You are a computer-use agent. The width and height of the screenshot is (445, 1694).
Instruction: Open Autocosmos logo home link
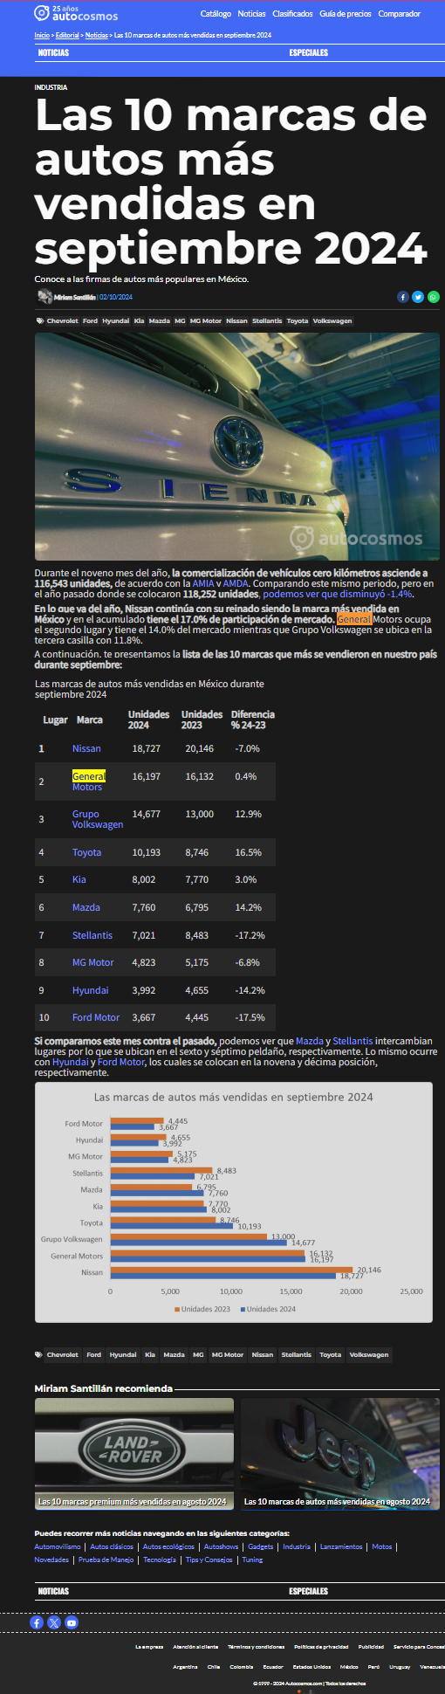(76, 13)
